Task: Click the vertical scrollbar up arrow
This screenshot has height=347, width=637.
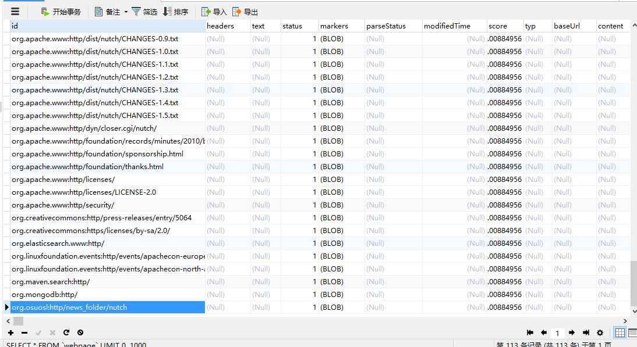Action: tap(634, 25)
